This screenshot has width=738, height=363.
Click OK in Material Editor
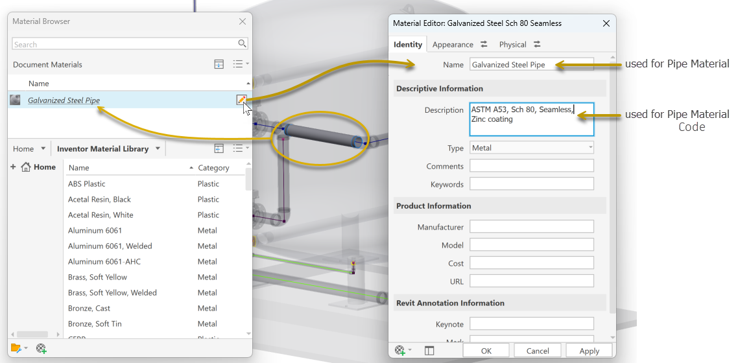(x=486, y=351)
